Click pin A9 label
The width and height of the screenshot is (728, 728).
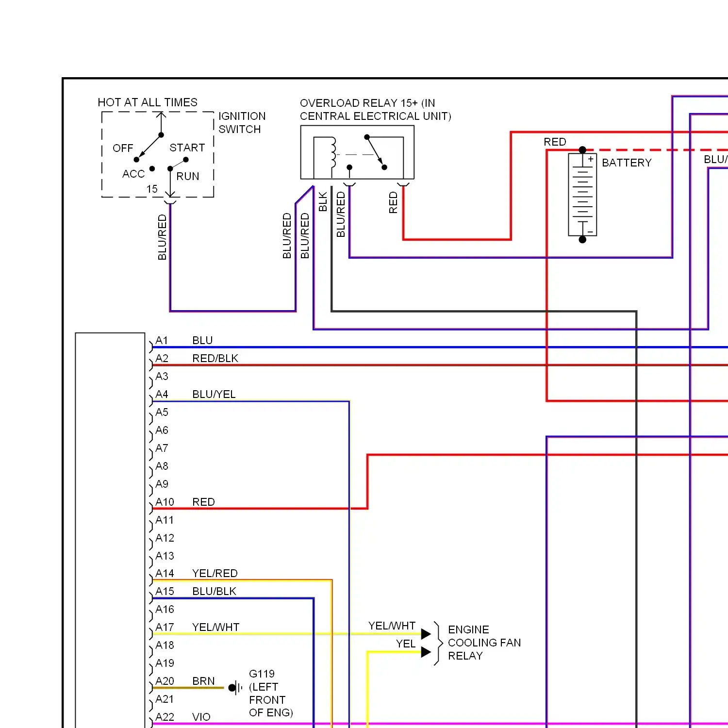162,484
